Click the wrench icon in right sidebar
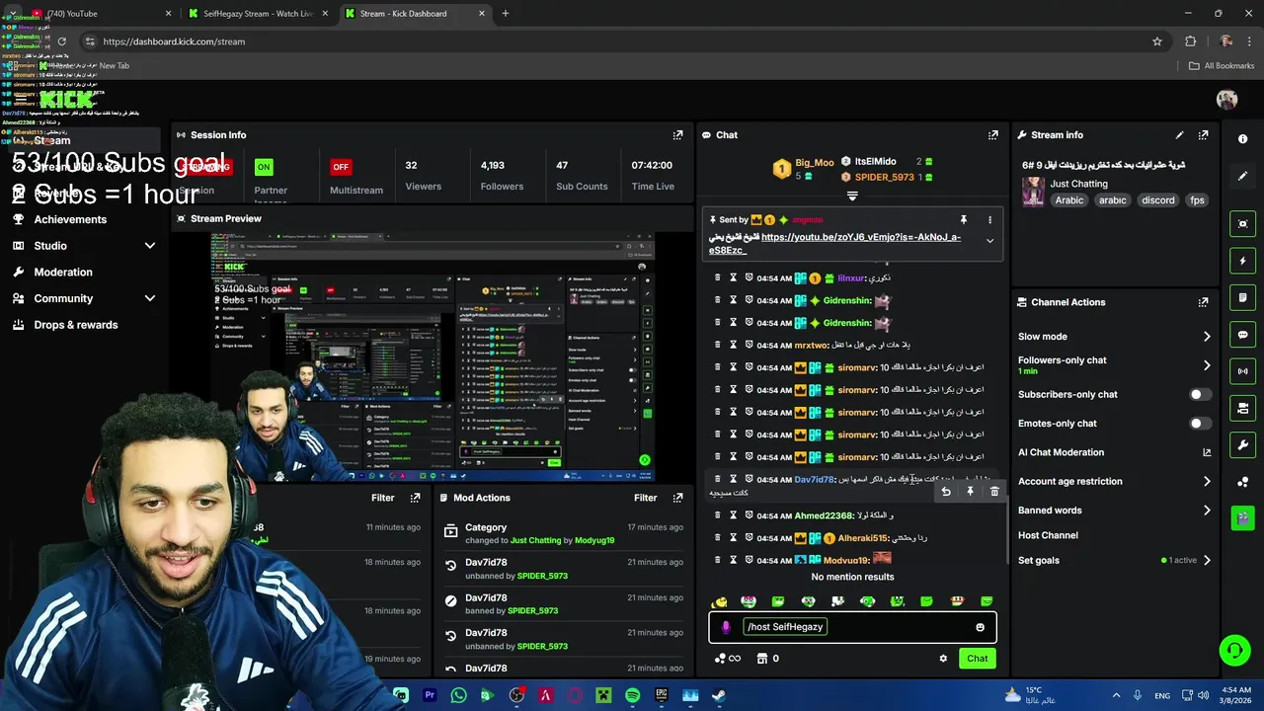1264x711 pixels. point(1243,444)
